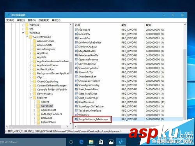Click the values pane scroll-up arrow
195x146 pixels.
pyautogui.click(x=185, y=25)
